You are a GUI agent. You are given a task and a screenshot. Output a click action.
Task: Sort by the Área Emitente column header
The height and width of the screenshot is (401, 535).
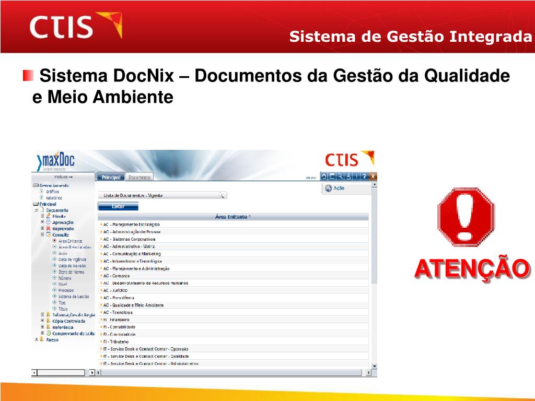coord(233,217)
